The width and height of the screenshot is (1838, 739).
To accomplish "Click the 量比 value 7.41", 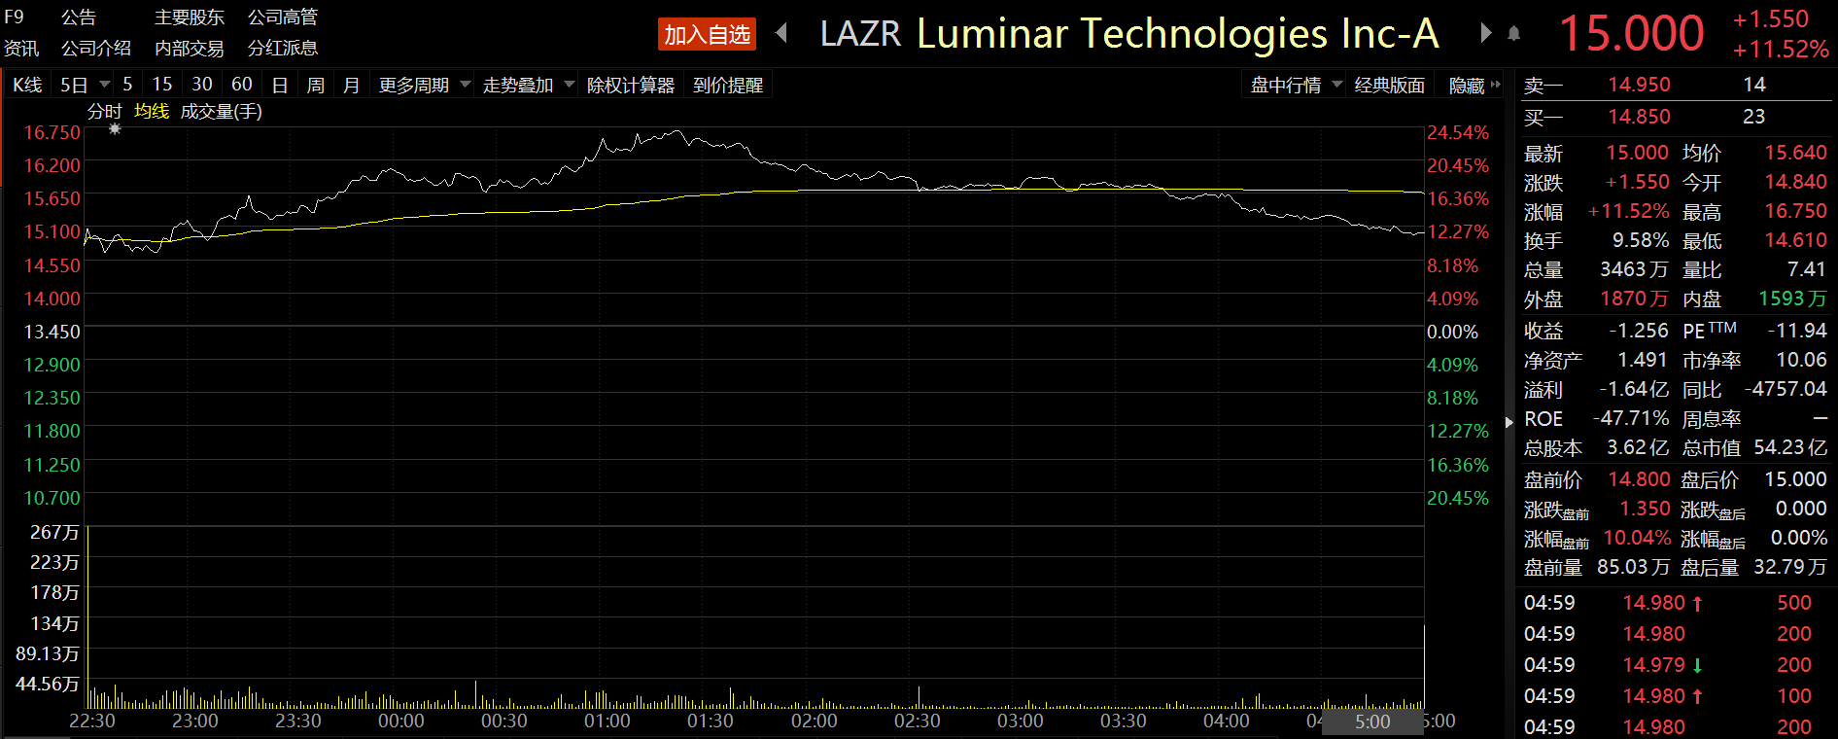I will point(1807,269).
